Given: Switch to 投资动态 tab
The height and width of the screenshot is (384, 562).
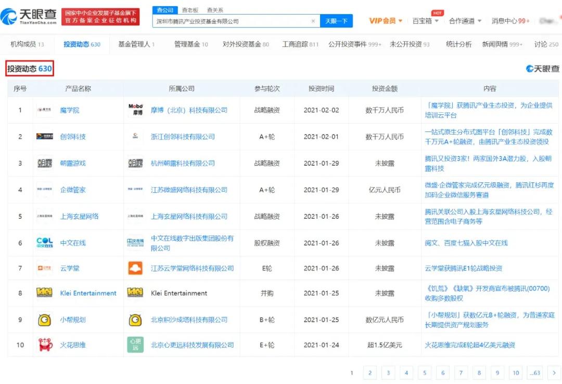Looking at the screenshot, I should pos(82,44).
